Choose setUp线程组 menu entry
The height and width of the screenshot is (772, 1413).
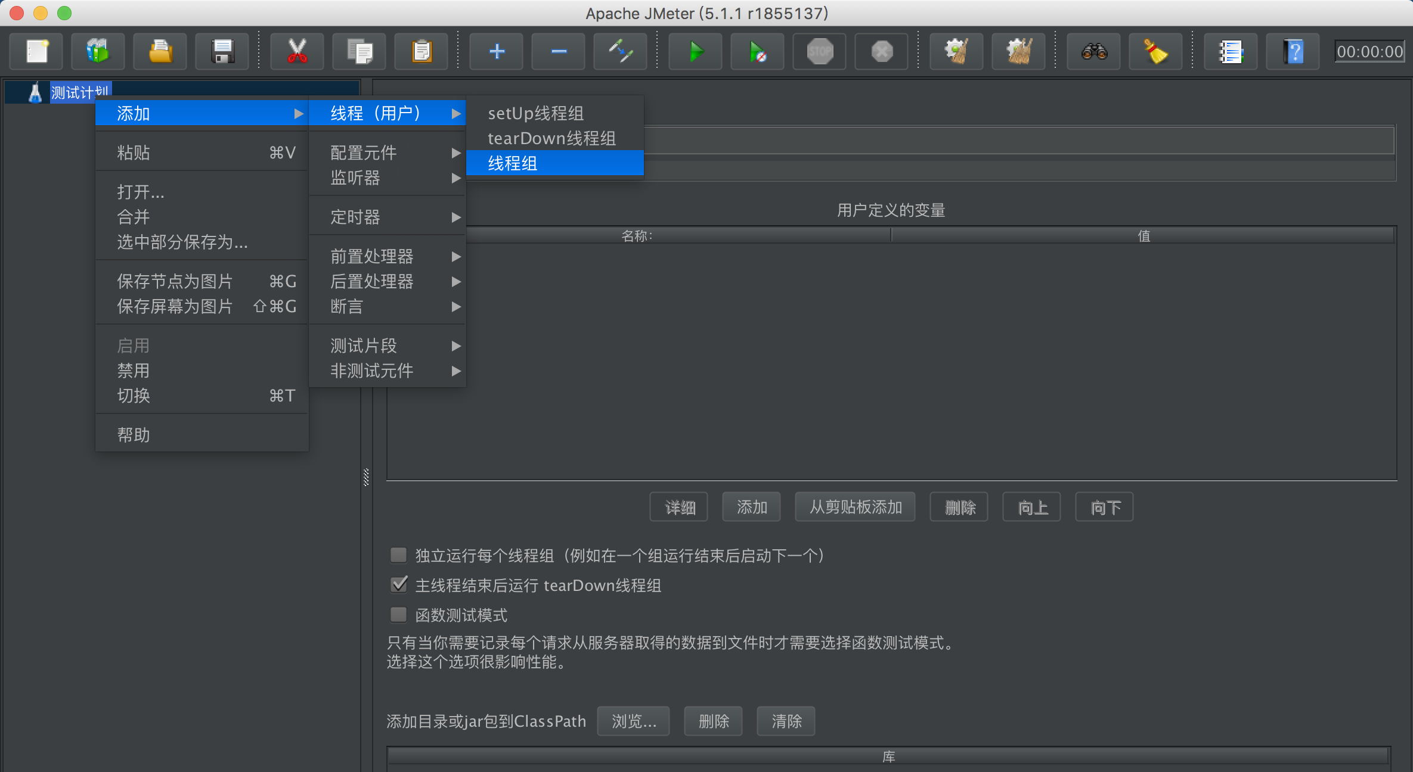[555, 113]
